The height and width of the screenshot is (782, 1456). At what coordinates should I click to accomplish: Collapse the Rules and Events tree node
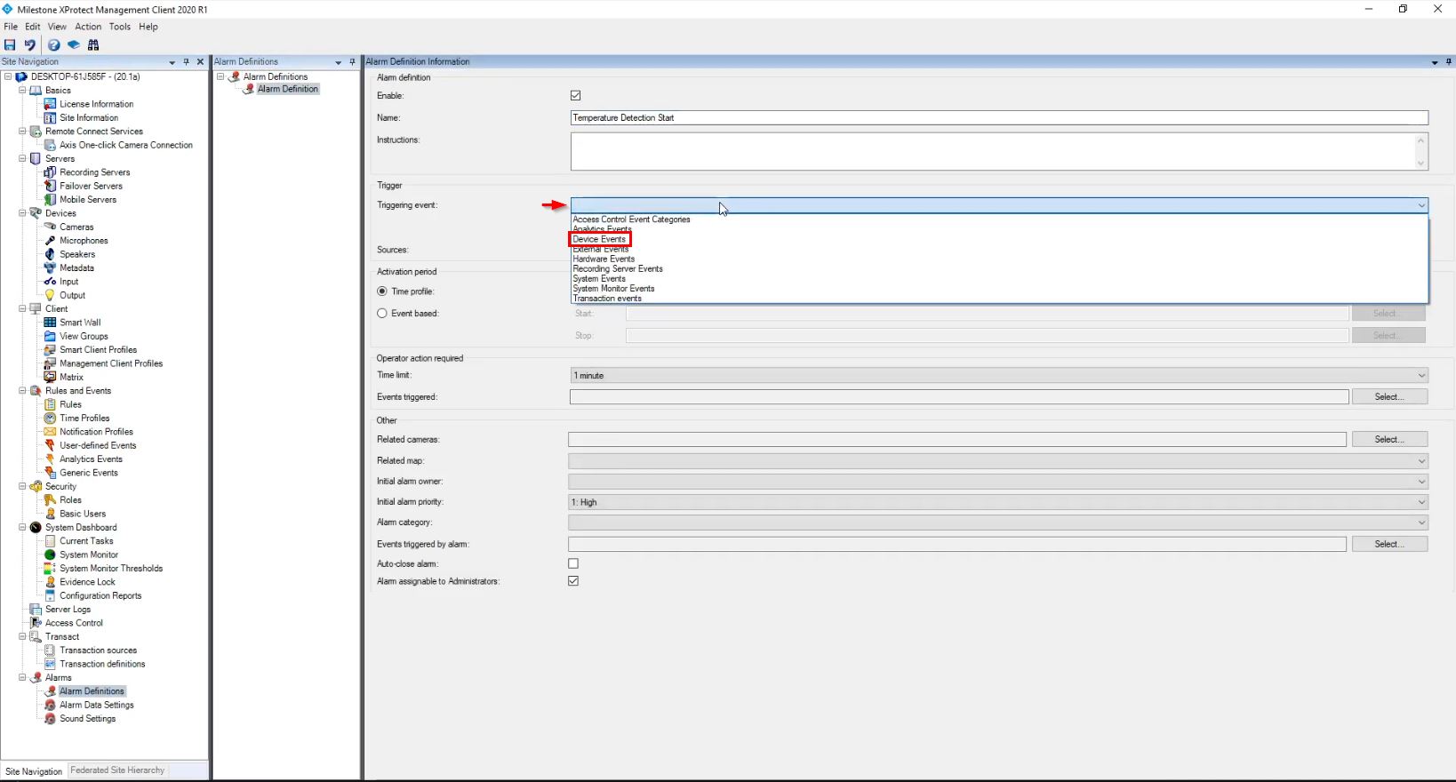click(x=23, y=391)
